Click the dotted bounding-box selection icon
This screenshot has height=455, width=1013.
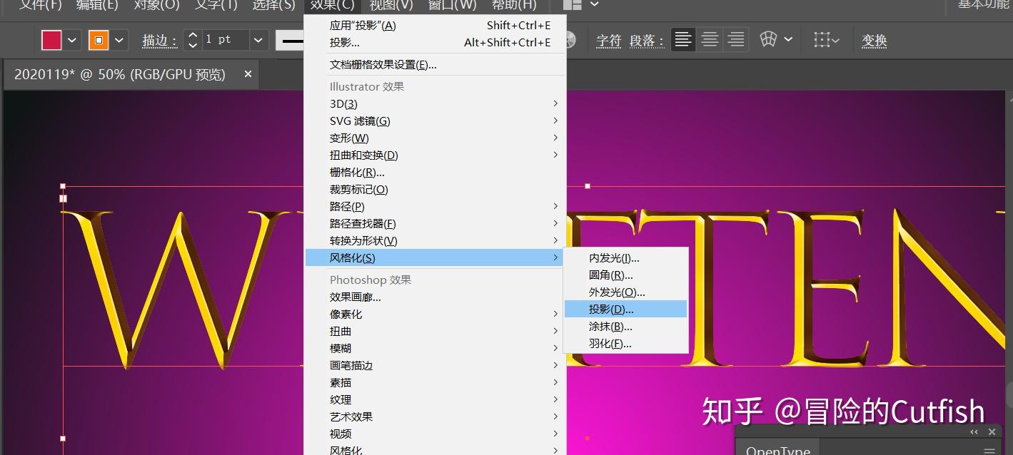coord(822,39)
